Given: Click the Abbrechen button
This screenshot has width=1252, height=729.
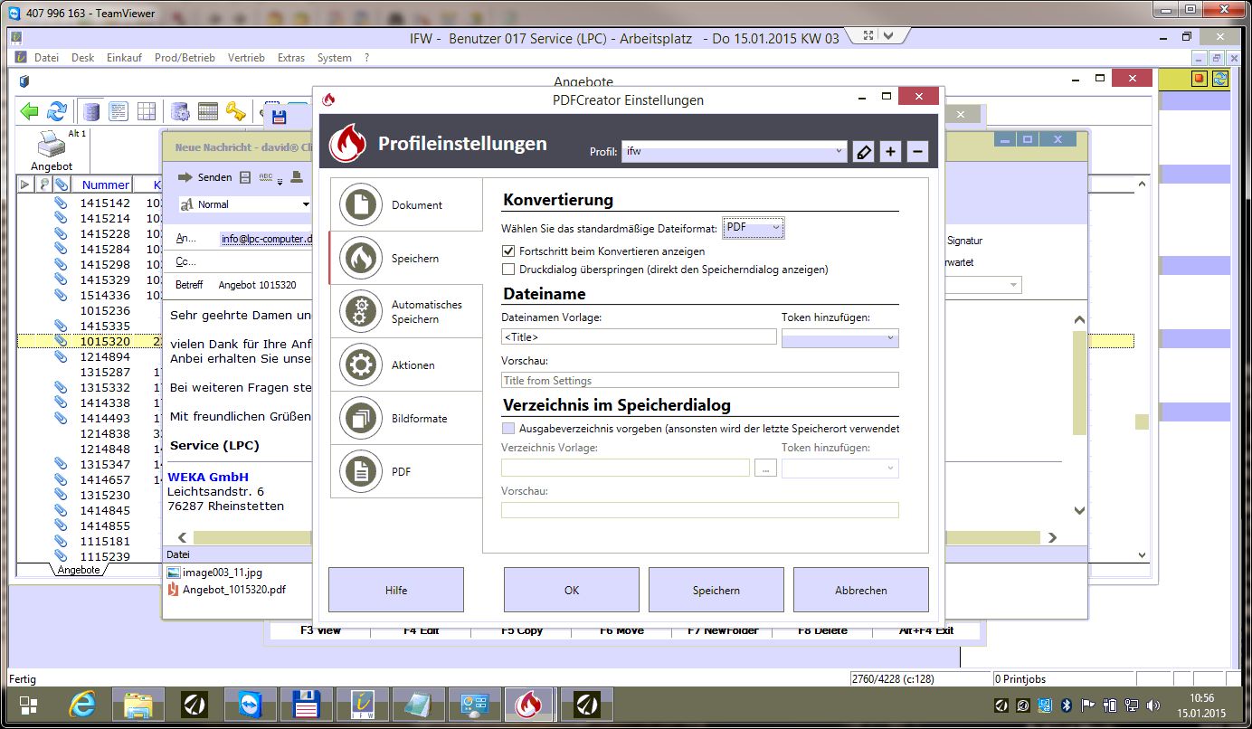Looking at the screenshot, I should [860, 591].
